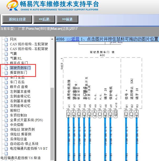Open the 网关 tree item
Viewport: 159px width, 161px height.
13,39
